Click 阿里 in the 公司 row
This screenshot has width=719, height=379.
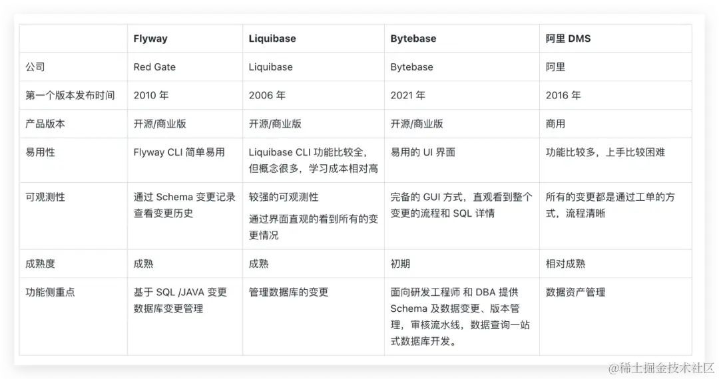[x=555, y=67]
